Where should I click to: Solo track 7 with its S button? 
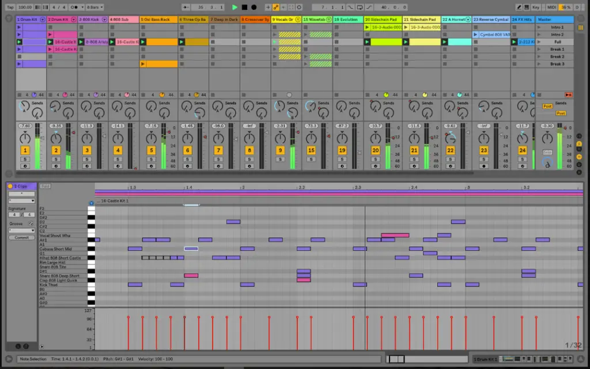(x=218, y=159)
